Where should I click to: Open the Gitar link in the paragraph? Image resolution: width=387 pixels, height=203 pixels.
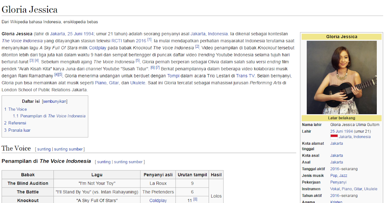point(114,83)
